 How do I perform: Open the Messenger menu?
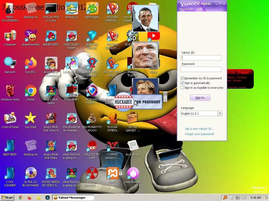186,9
